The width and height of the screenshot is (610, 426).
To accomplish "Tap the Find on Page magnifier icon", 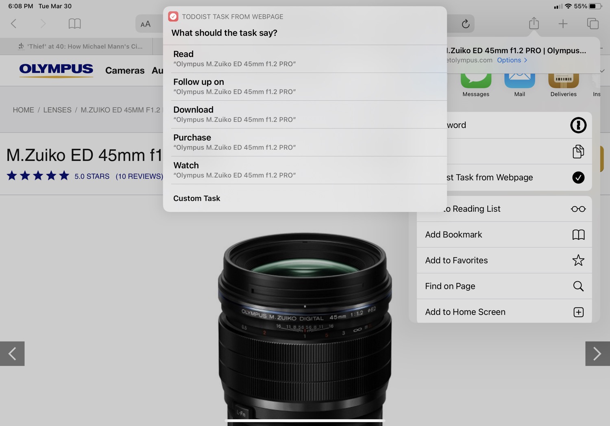I will pos(578,286).
